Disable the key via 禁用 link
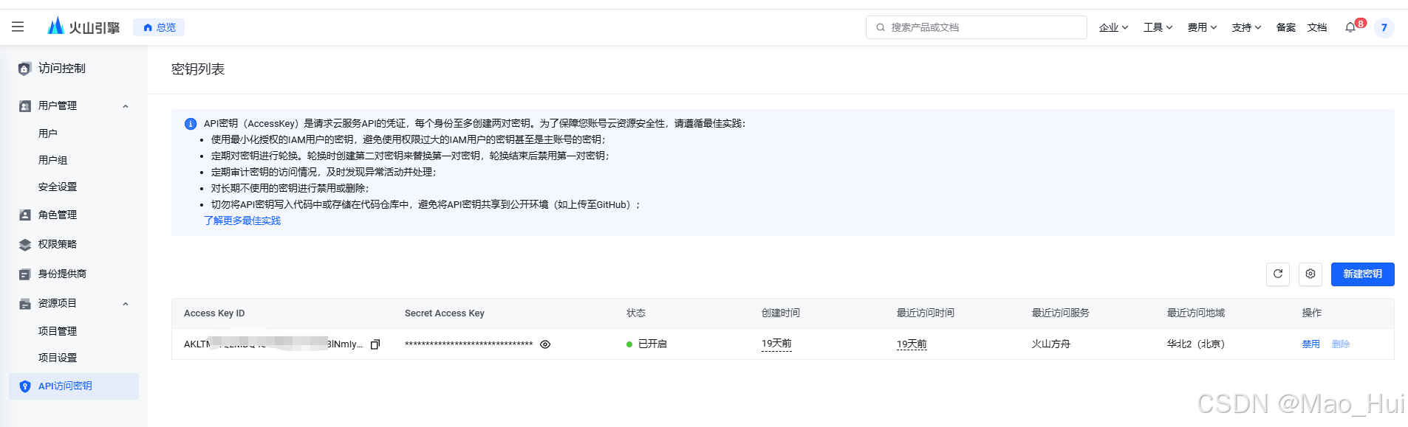This screenshot has width=1408, height=427. click(1311, 344)
